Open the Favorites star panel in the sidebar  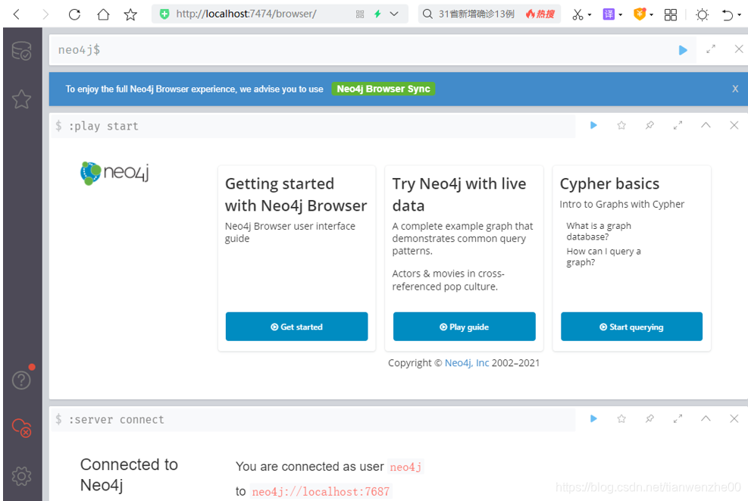point(21,99)
